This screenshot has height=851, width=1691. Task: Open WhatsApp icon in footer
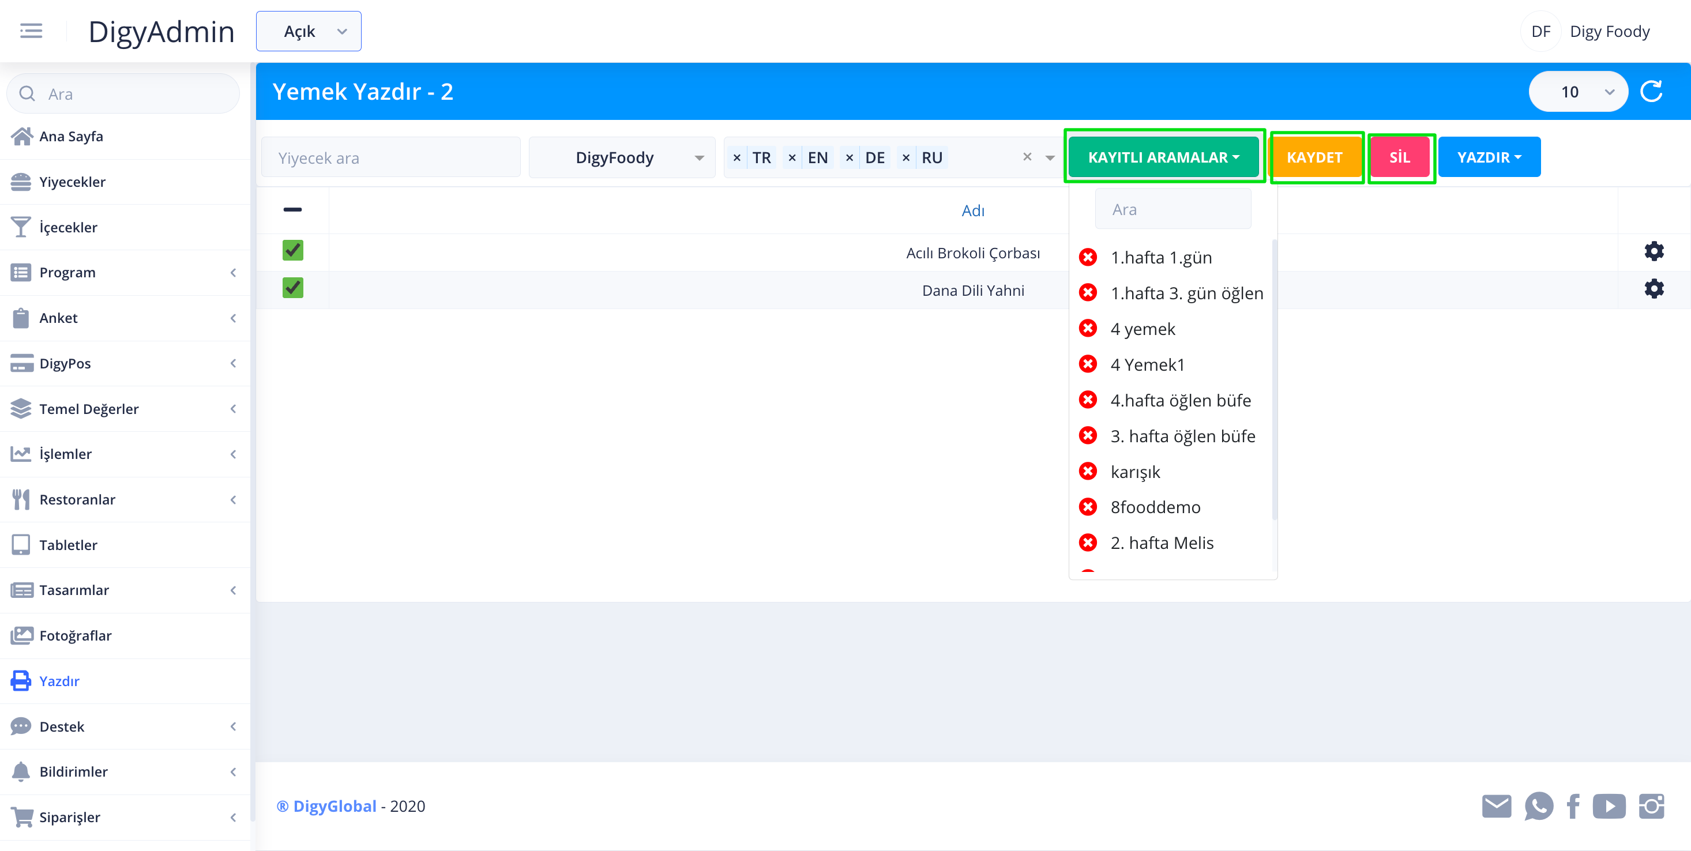coord(1538,805)
